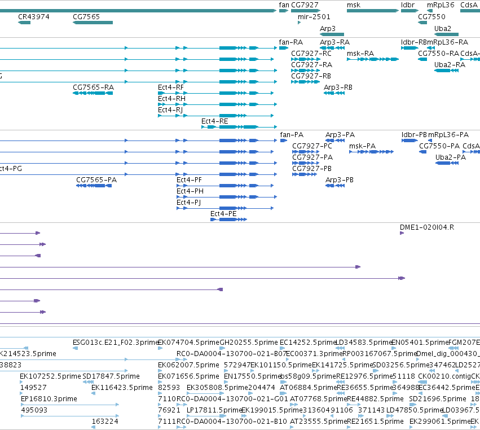Click the teal gene bar under msk
The image size is (480, 430).
click(x=373, y=11)
